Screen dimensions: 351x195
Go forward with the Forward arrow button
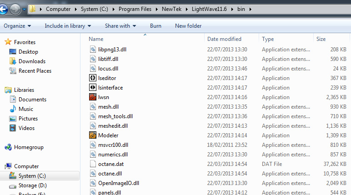tap(15, 10)
